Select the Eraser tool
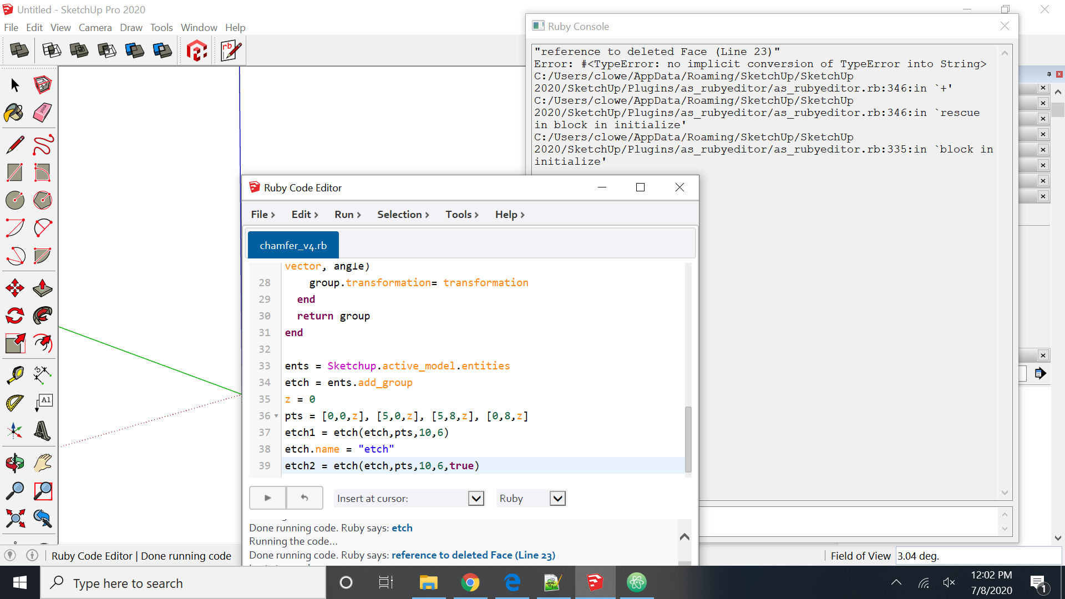 pyautogui.click(x=42, y=113)
